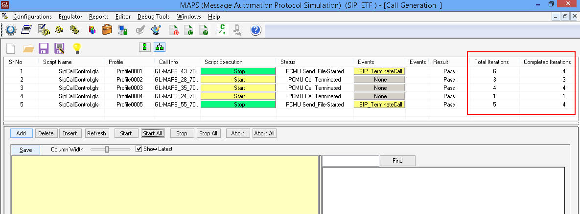Open file using the folder icon
The image size is (580, 214).
click(28, 48)
